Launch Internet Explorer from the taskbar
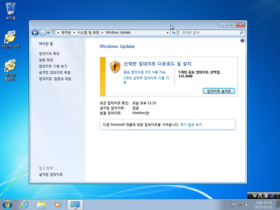The height and width of the screenshot is (210, 280). tap(24, 205)
